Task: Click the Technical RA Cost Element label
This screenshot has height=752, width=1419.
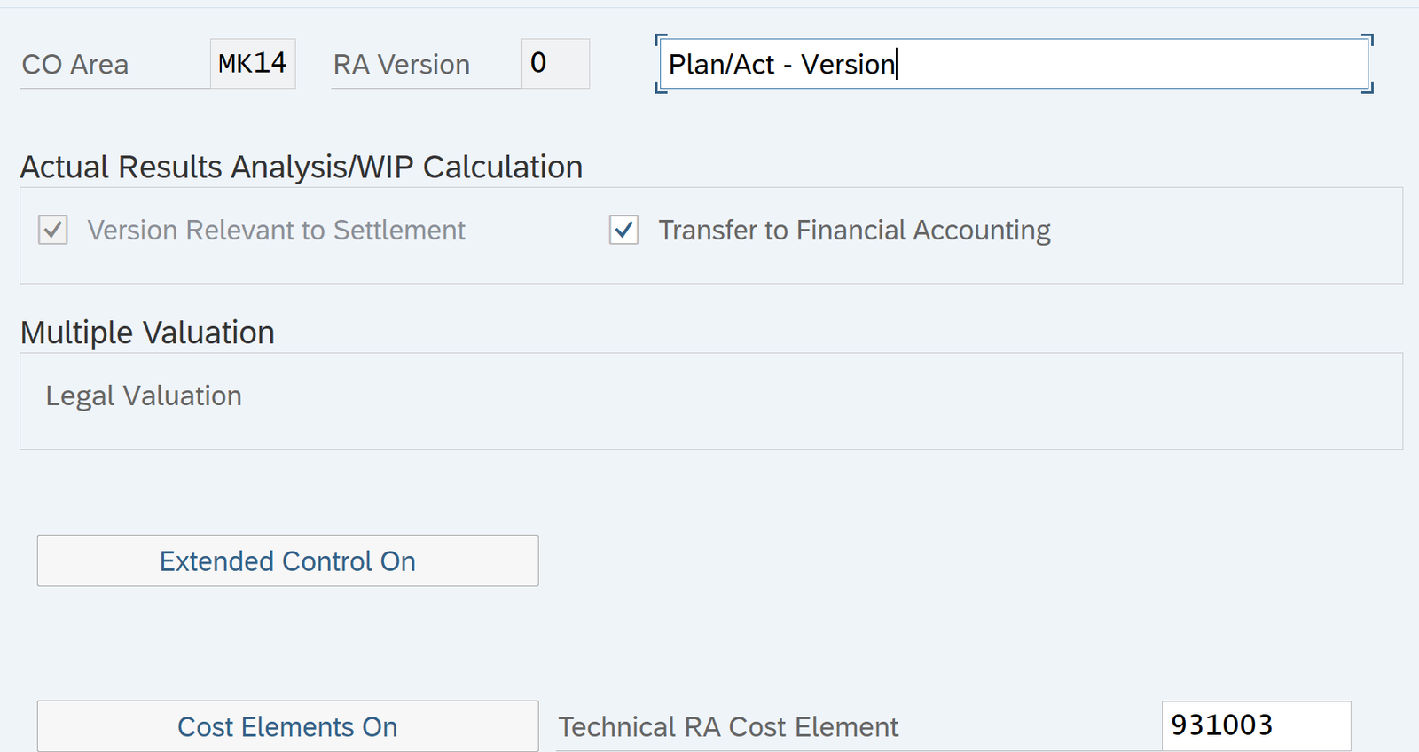Action: click(x=728, y=727)
